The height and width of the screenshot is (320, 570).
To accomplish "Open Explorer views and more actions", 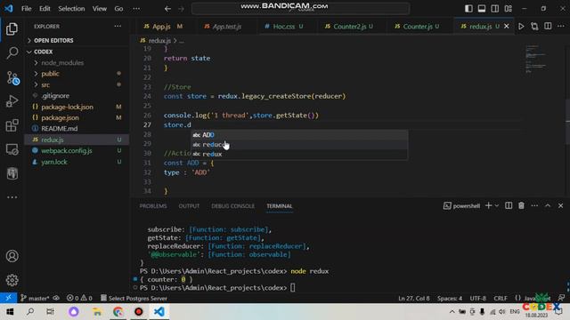I will (x=118, y=26).
